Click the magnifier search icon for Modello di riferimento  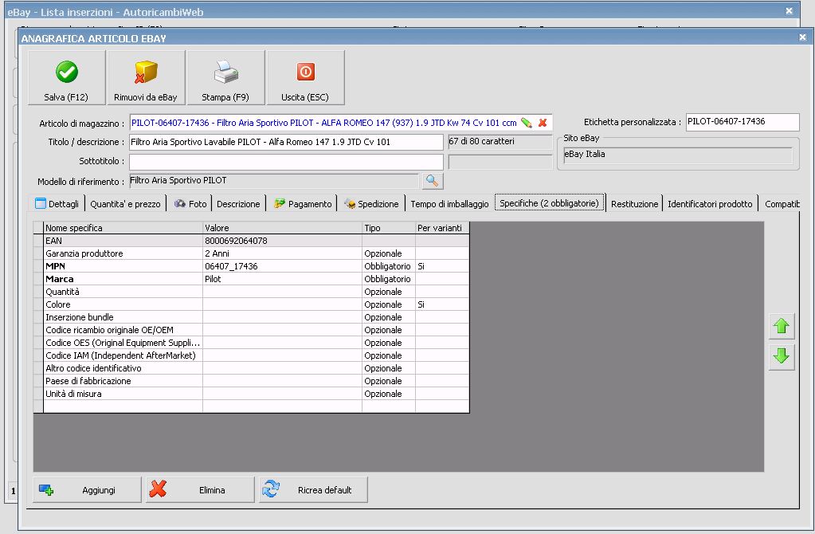[432, 181]
